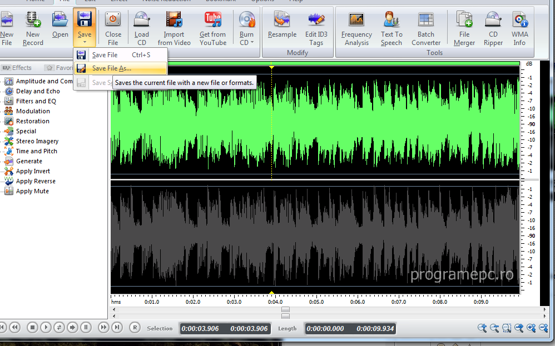Click the yellow playhead marker atop waveform
The width and height of the screenshot is (555, 346).
point(271,67)
